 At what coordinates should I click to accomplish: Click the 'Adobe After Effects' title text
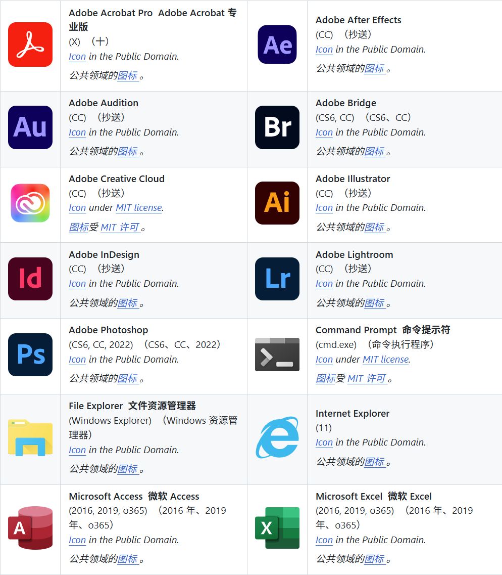click(x=359, y=20)
